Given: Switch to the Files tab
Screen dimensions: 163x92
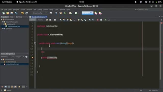Looking at the screenshot, I should click(x=11, y=17).
